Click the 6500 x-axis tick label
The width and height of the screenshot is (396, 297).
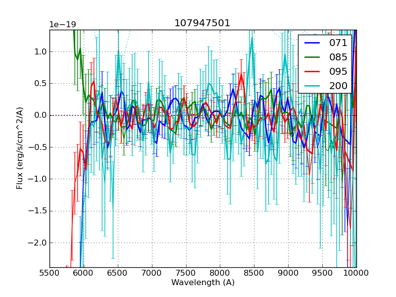118,273
